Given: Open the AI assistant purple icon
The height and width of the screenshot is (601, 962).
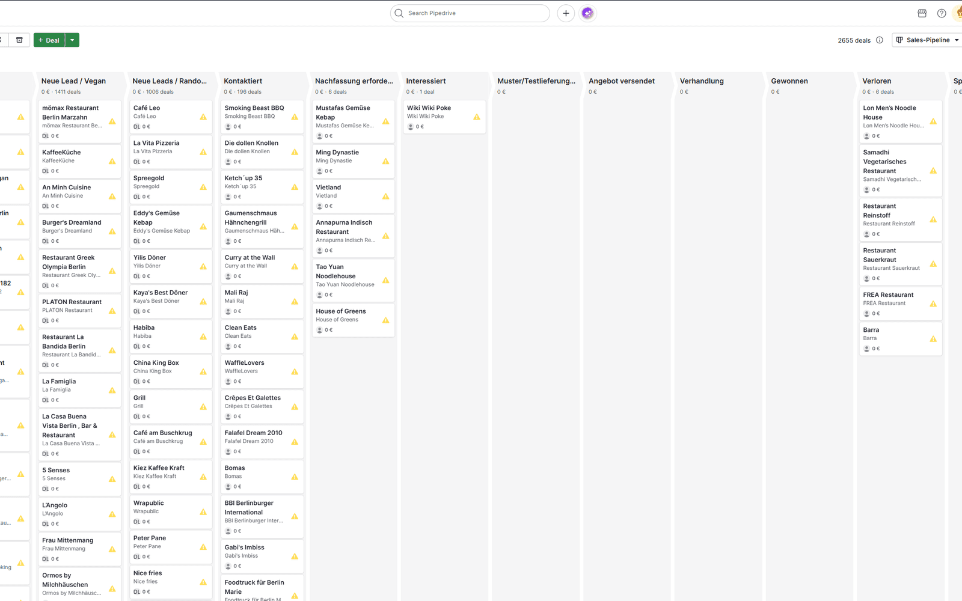Looking at the screenshot, I should [x=587, y=13].
